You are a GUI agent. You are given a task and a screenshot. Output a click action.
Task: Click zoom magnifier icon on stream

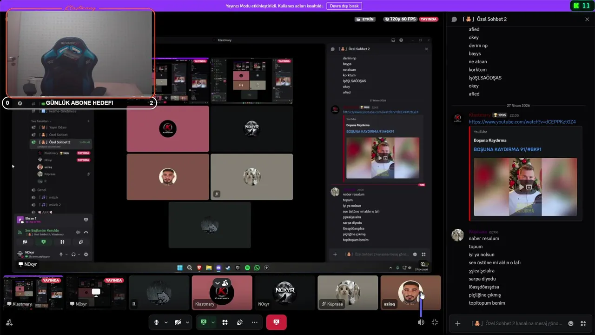coord(423,264)
